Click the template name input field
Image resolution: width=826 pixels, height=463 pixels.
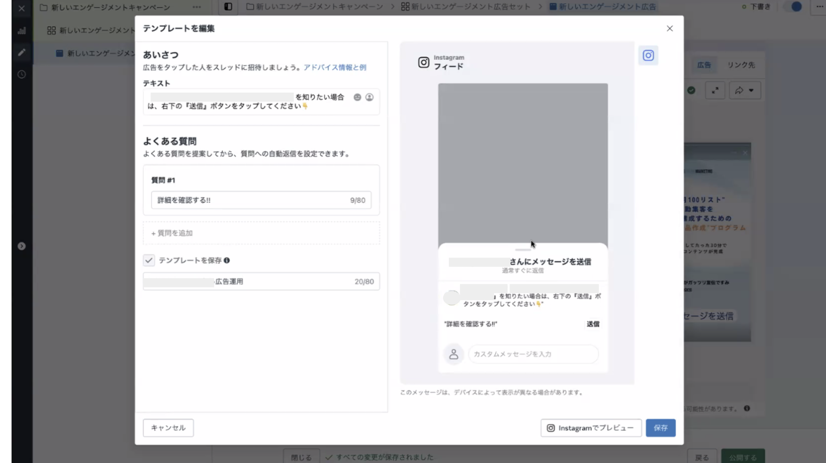coord(261,281)
